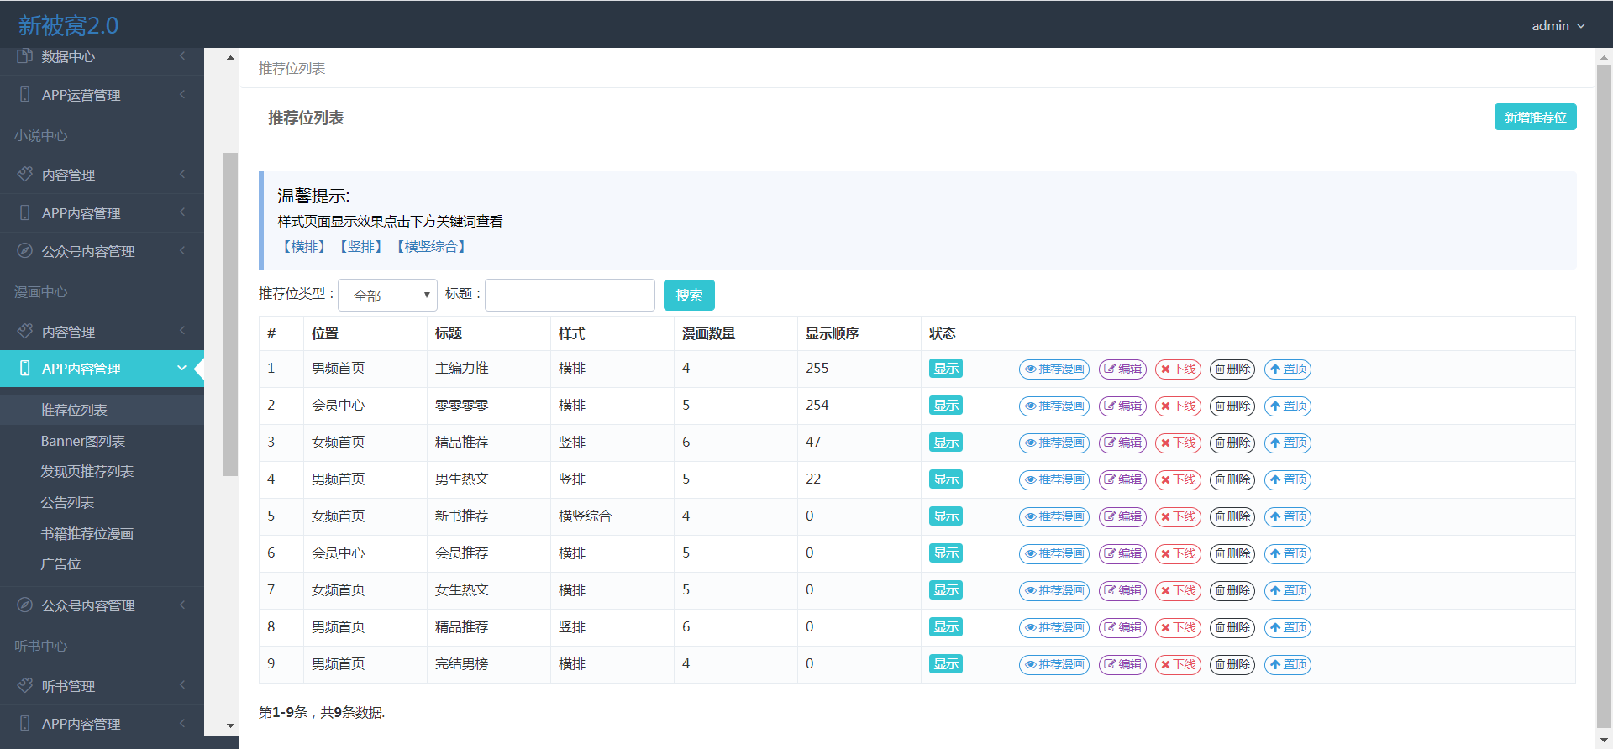The height and width of the screenshot is (749, 1613).
Task: Click the eye icon 推荐漫画 for row 1
Action: coord(1031,369)
